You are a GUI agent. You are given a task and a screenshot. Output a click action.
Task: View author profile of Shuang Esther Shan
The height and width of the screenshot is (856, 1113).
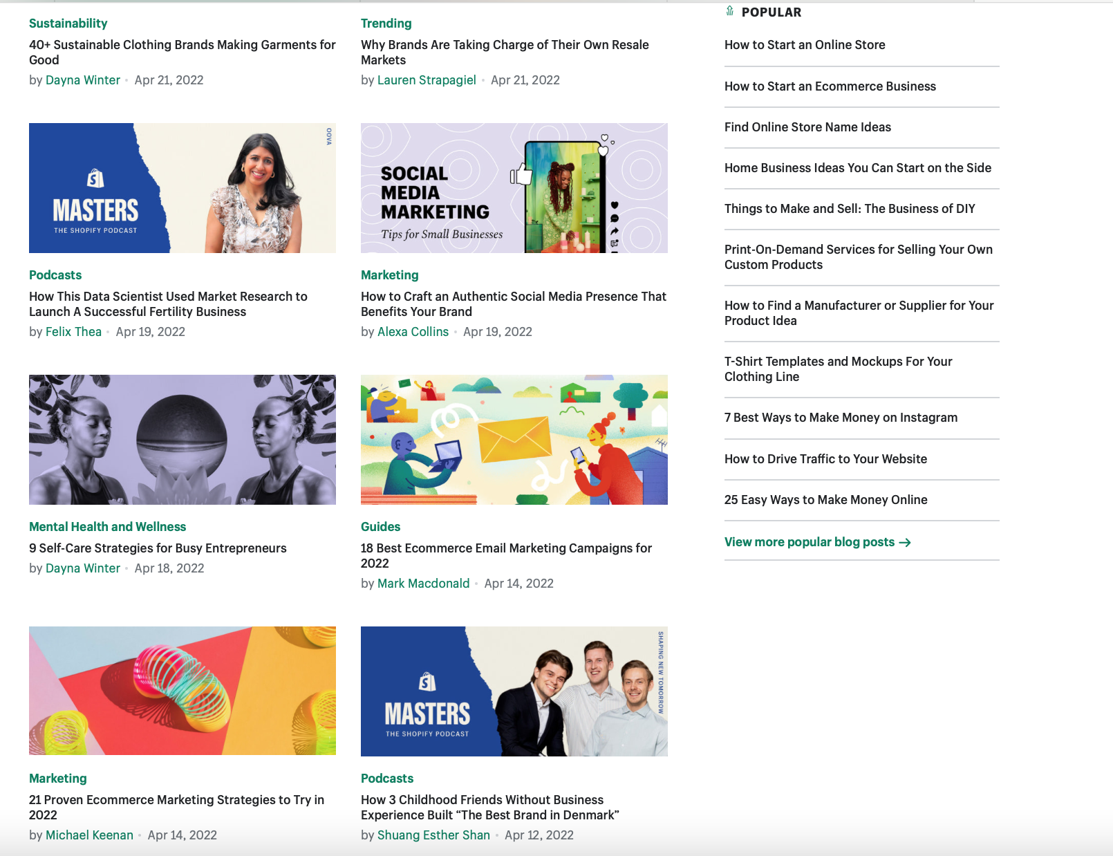click(x=433, y=835)
